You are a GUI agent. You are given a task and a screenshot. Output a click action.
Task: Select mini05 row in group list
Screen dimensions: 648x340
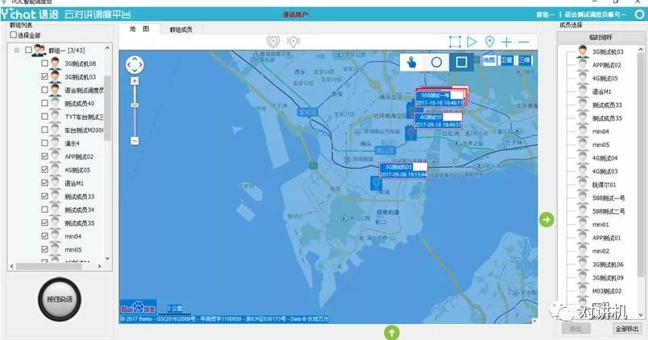pos(73,250)
